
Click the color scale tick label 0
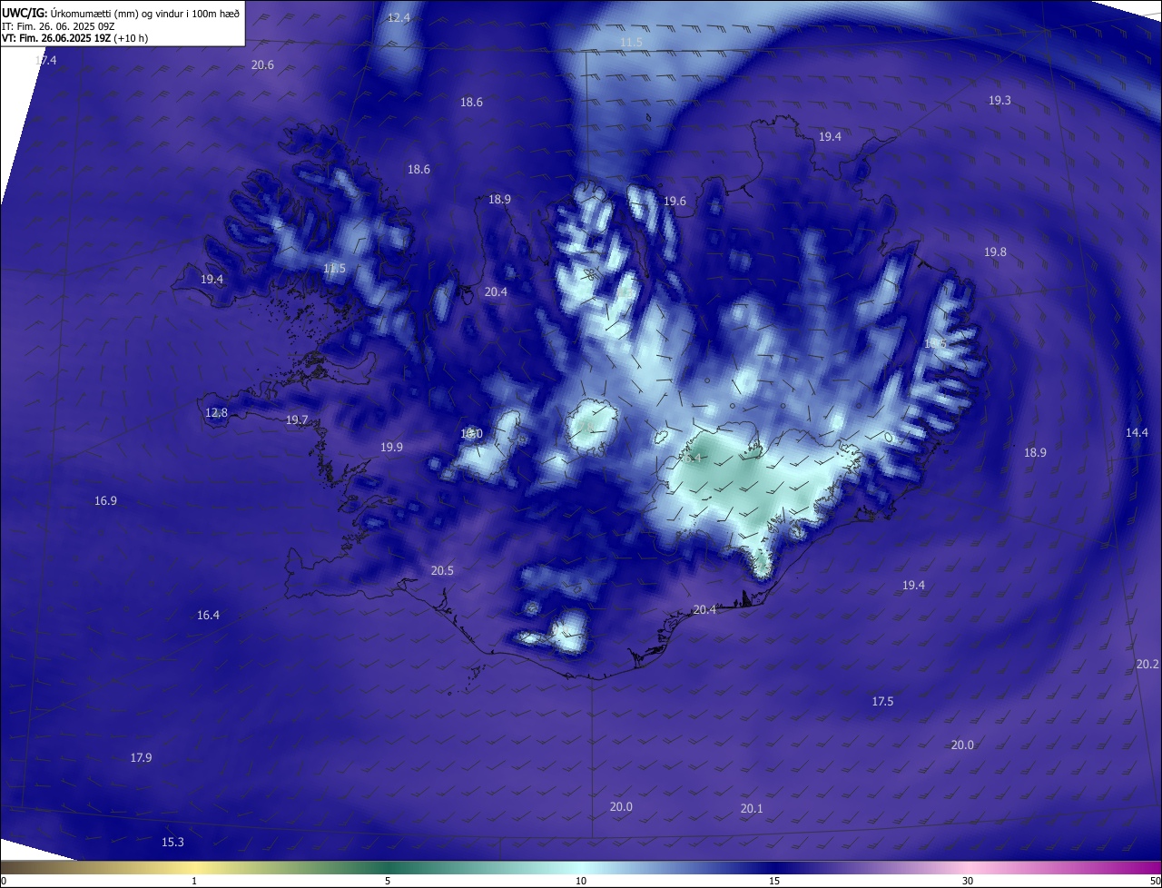(x=4, y=881)
